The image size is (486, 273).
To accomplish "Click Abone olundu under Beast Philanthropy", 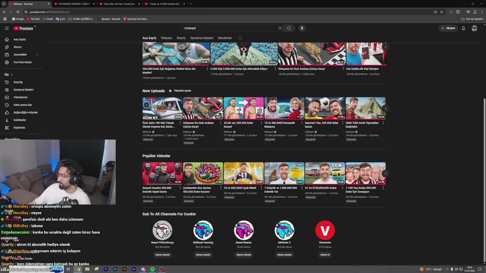I will click(163, 255).
